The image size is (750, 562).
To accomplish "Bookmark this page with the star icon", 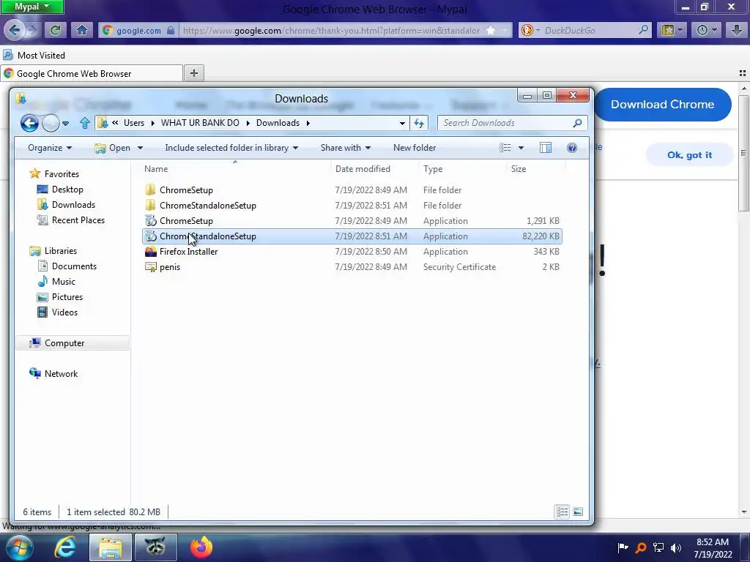I will click(491, 31).
